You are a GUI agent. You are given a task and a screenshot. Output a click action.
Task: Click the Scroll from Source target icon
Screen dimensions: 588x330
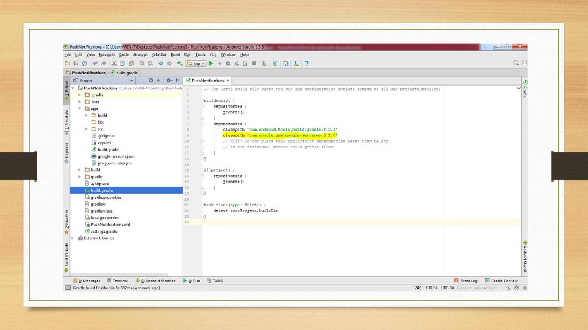coord(151,80)
